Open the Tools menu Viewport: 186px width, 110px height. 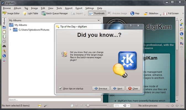point(59,8)
